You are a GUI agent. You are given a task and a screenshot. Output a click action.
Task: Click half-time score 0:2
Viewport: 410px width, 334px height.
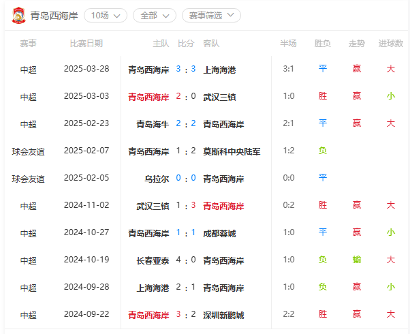[x=288, y=205]
